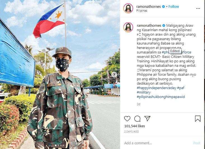
Task: Open the 2 DAYS AGO timestamp link
Action: click(x=131, y=131)
